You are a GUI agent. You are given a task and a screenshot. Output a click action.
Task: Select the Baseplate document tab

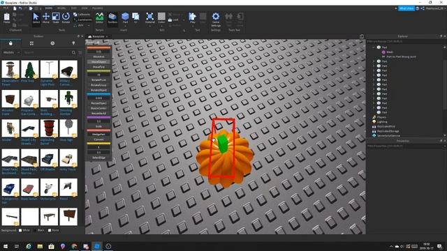click(98, 36)
